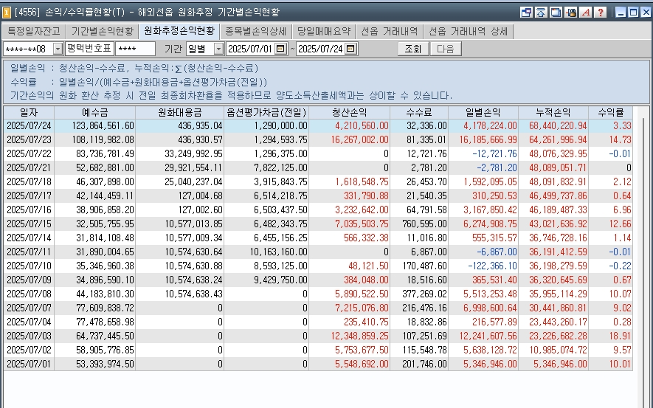This screenshot has width=653, height=408.
Task: Click the 조회 search button
Action: coord(413,49)
